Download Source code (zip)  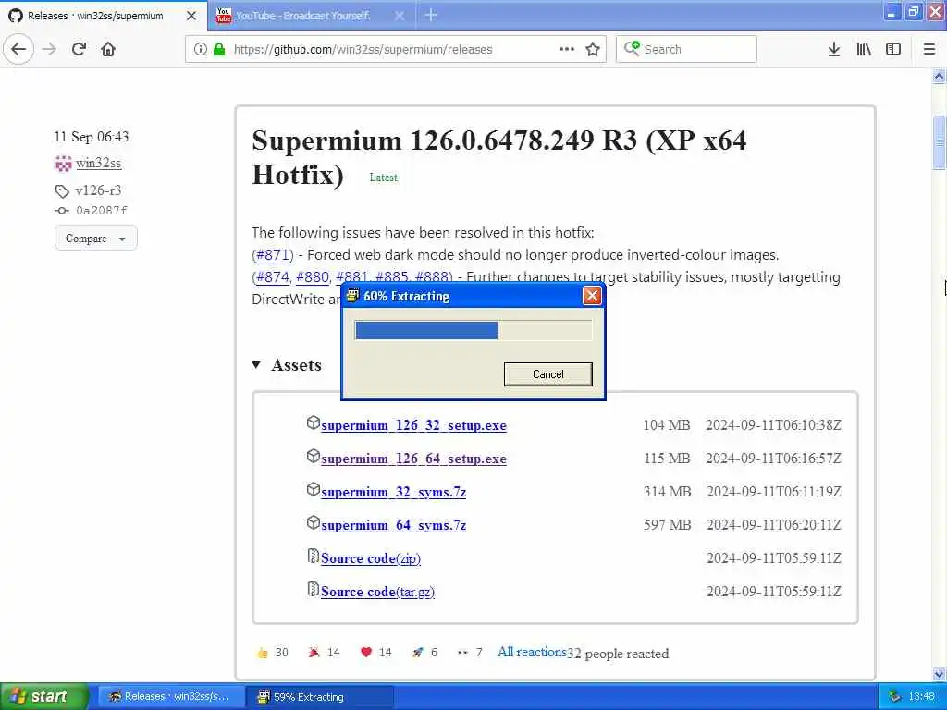coord(371,558)
